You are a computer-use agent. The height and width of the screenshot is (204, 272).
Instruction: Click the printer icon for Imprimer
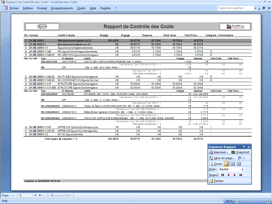coord(211,152)
